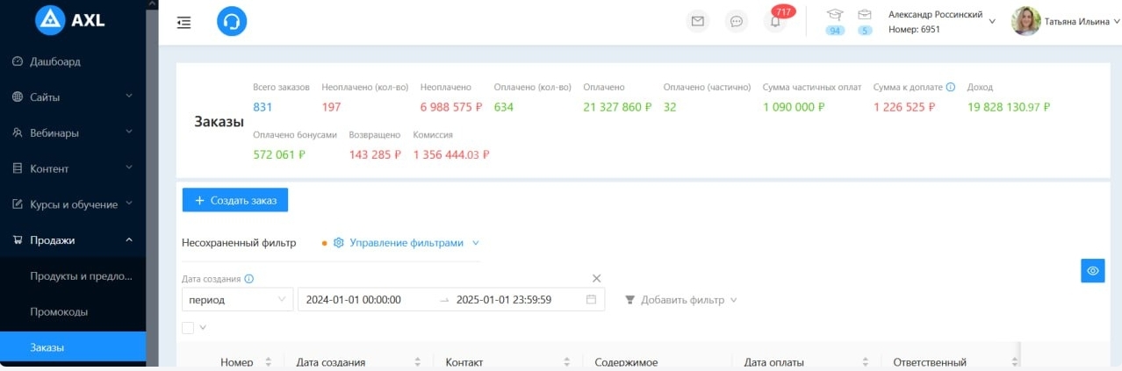Image resolution: width=1122 pixels, height=371 pixels.
Task: Open Татьяна Ильина user menu arrow
Action: [1115, 22]
